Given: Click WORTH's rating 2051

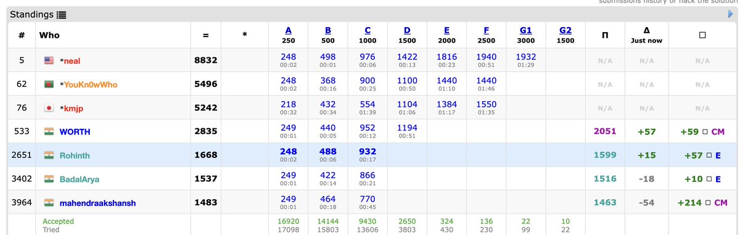Looking at the screenshot, I should pyautogui.click(x=605, y=132).
